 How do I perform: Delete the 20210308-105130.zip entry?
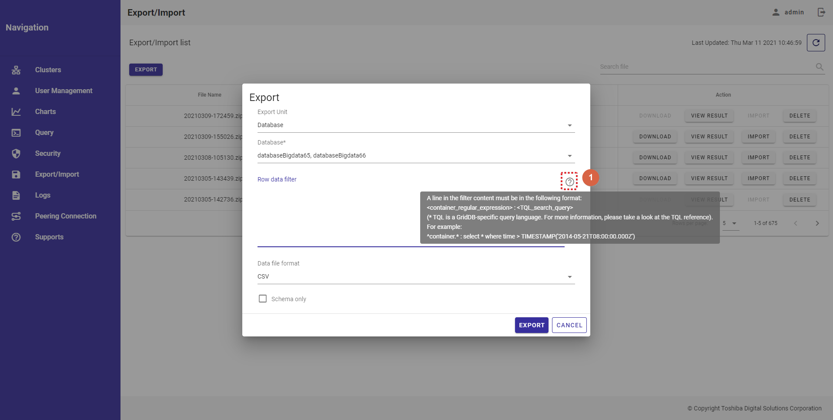[x=800, y=158]
